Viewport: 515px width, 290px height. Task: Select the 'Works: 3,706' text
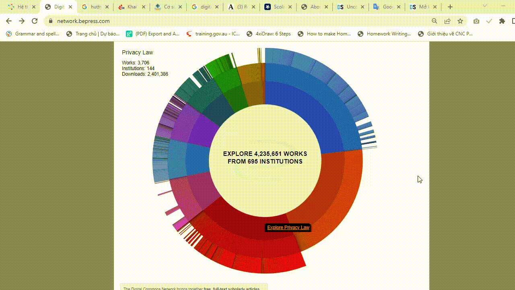tap(136, 63)
